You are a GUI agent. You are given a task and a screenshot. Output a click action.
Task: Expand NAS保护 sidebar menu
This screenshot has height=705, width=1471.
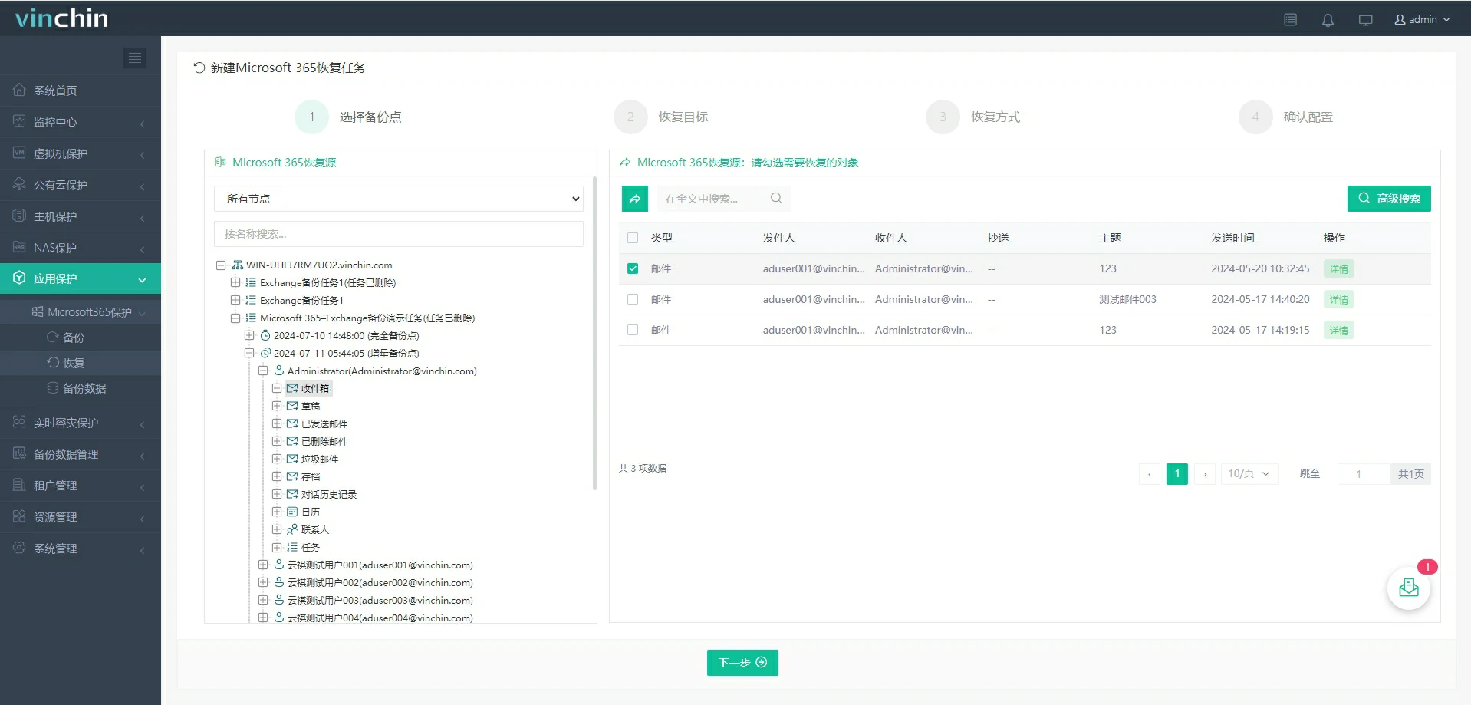point(81,248)
